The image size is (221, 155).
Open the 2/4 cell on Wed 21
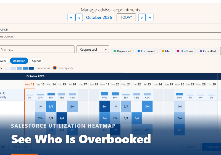[x=126, y=107]
